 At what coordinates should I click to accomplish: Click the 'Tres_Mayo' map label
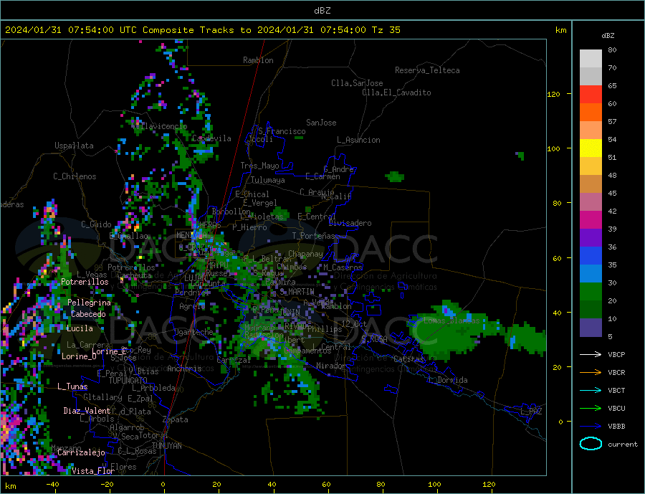tap(259, 166)
